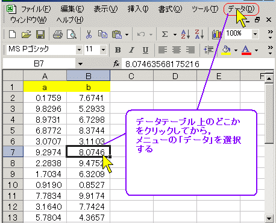Toggle Underline formatting
The image size is (276, 223).
coord(145,50)
